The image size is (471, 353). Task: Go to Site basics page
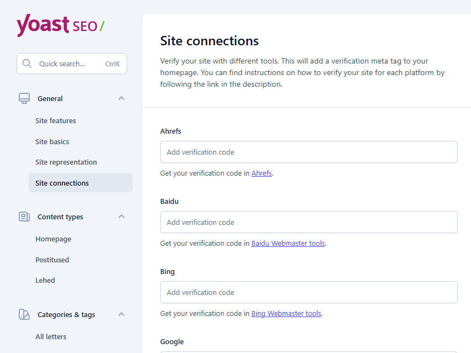point(52,141)
